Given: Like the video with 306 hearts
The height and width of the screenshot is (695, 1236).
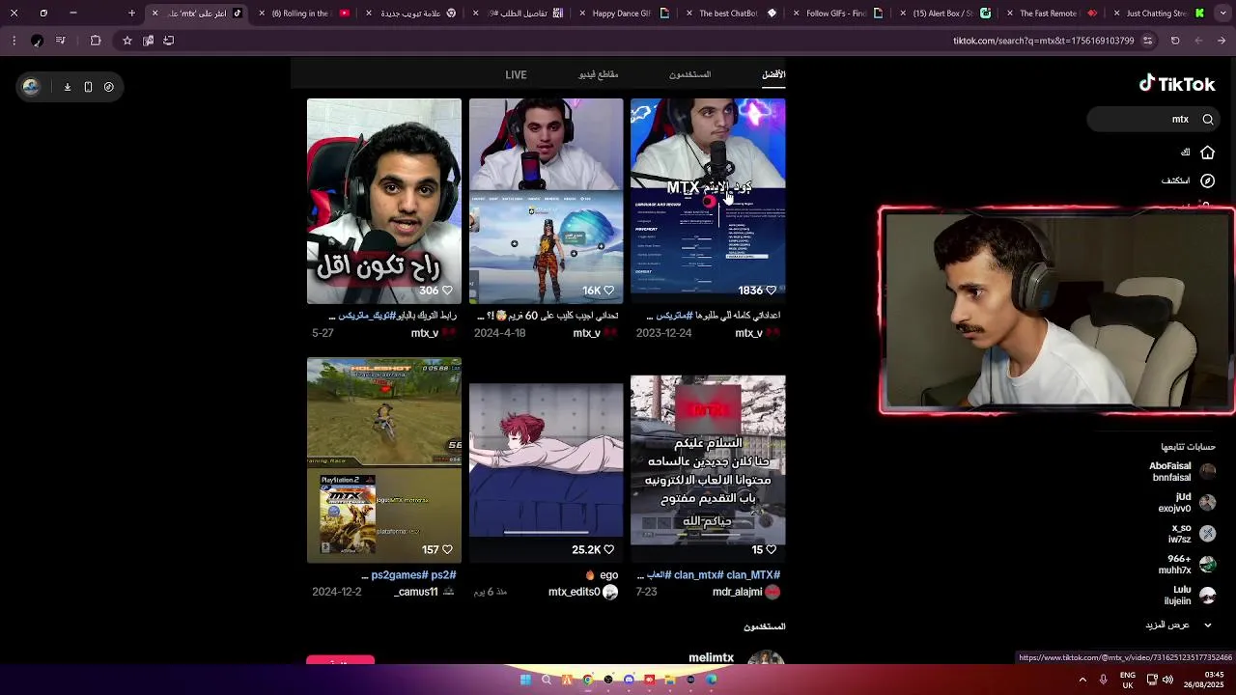Looking at the screenshot, I should [447, 291].
